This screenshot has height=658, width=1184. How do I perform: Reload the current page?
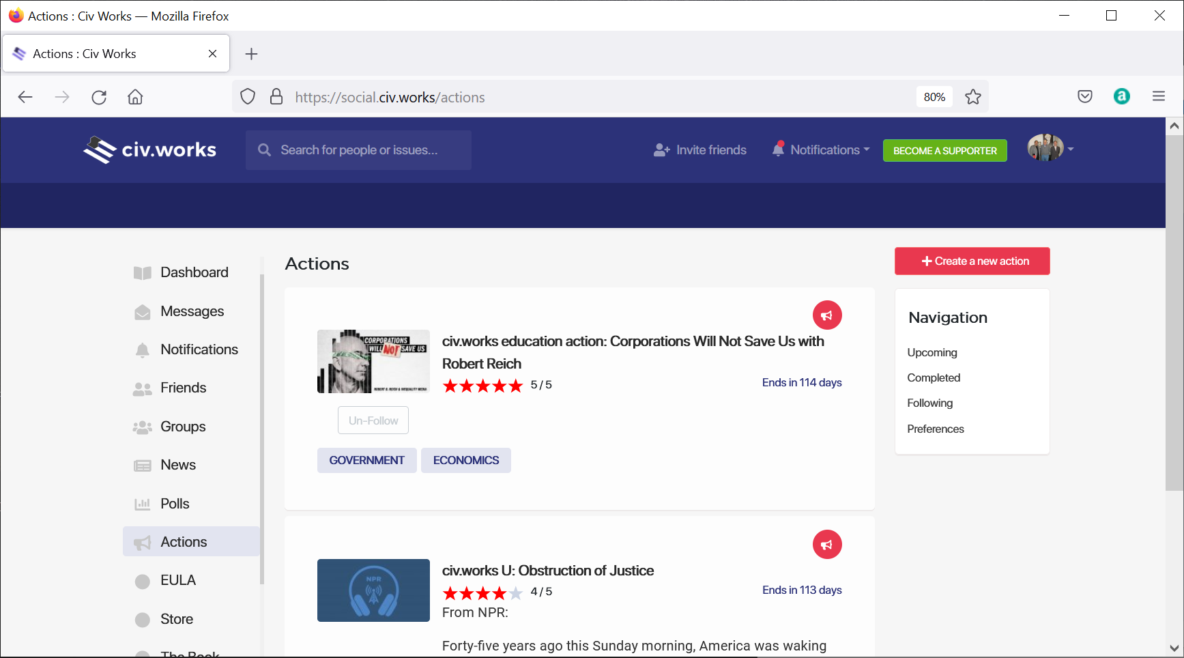tap(99, 97)
